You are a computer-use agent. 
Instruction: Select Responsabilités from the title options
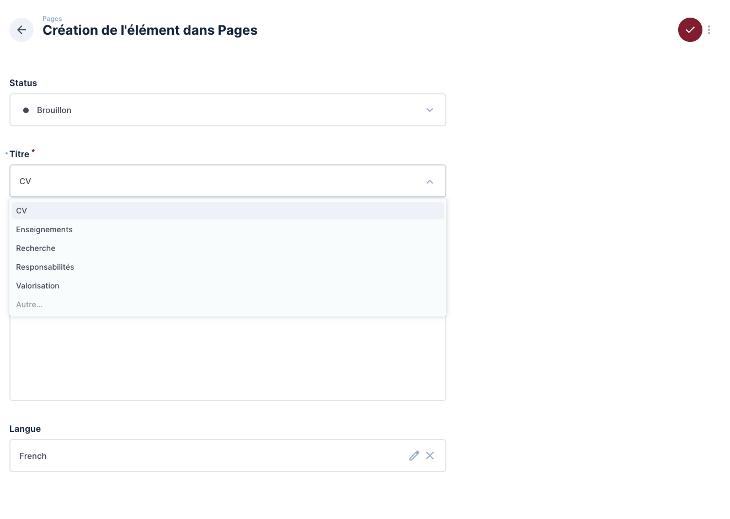[x=45, y=267]
